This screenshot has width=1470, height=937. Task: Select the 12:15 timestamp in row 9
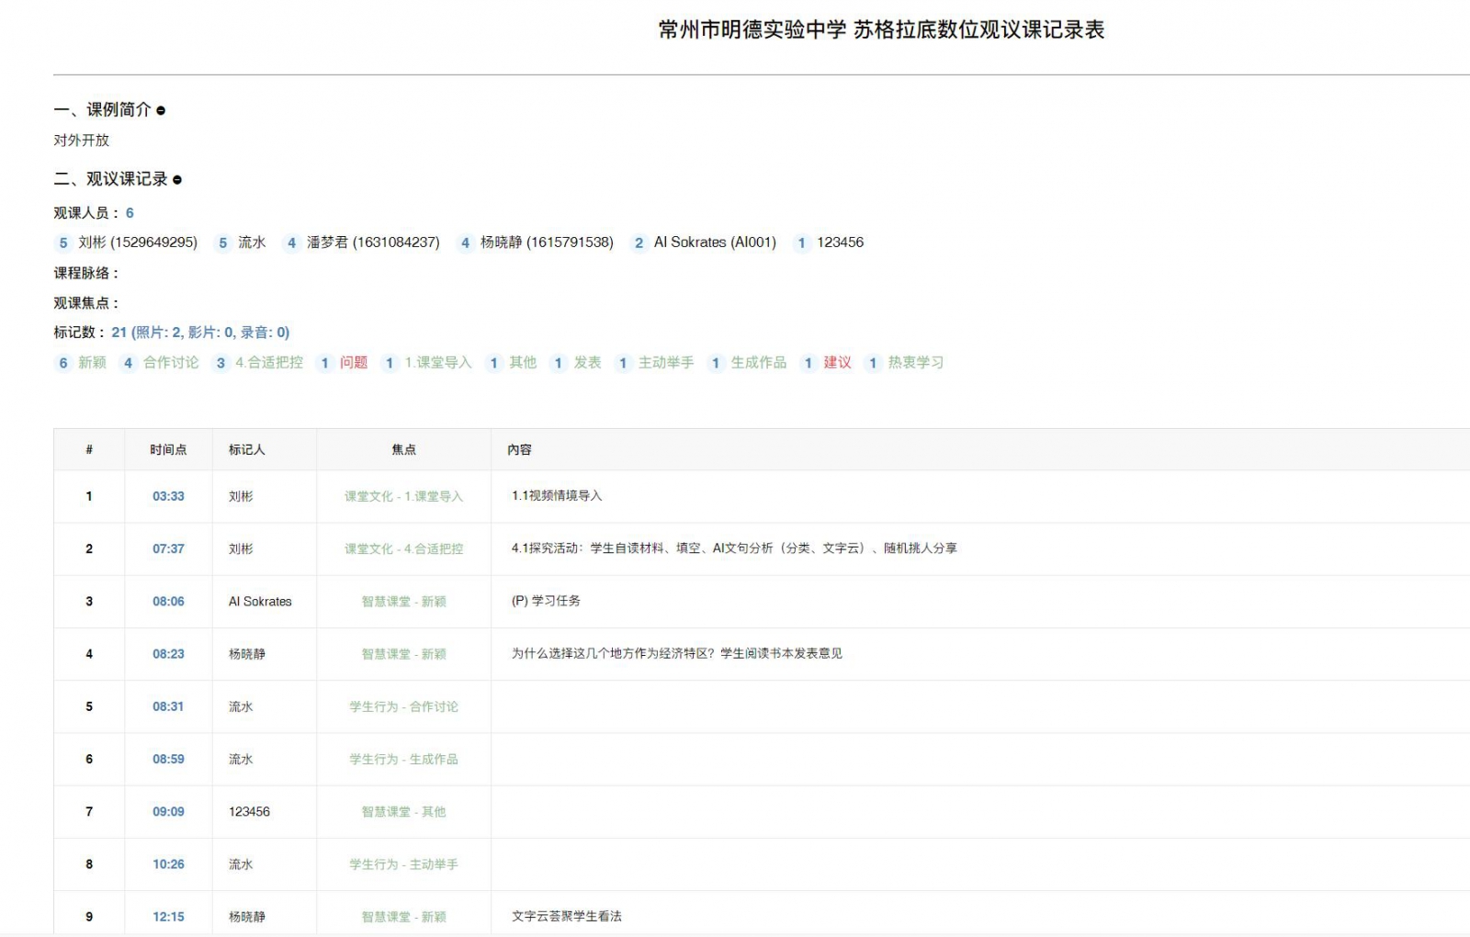(x=168, y=916)
